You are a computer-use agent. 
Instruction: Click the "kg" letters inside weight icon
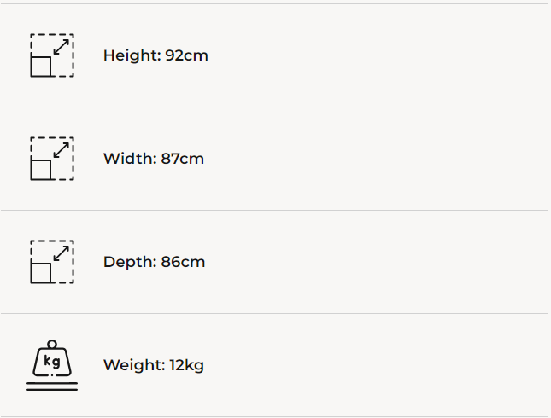(x=52, y=361)
